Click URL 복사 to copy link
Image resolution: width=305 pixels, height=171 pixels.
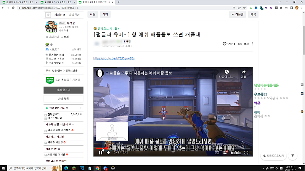coord(243,44)
